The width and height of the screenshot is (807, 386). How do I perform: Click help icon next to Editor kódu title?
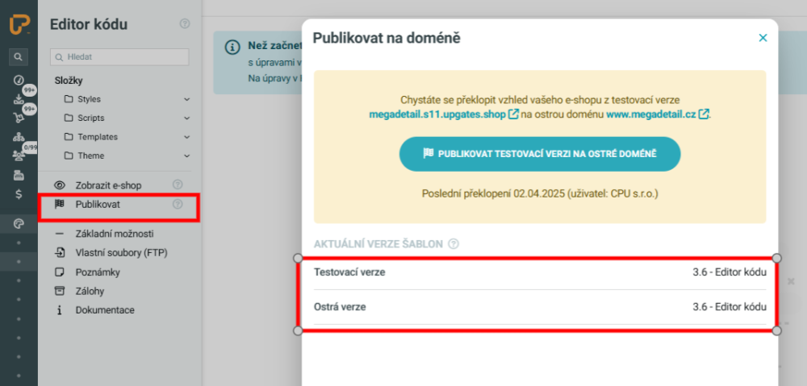tap(185, 23)
